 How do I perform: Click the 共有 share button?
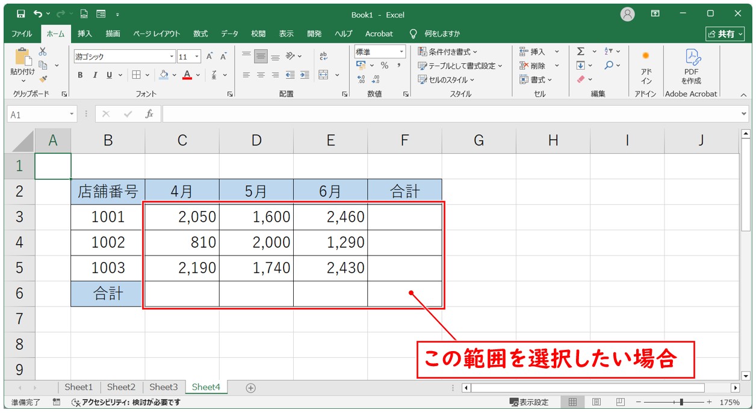tap(725, 34)
